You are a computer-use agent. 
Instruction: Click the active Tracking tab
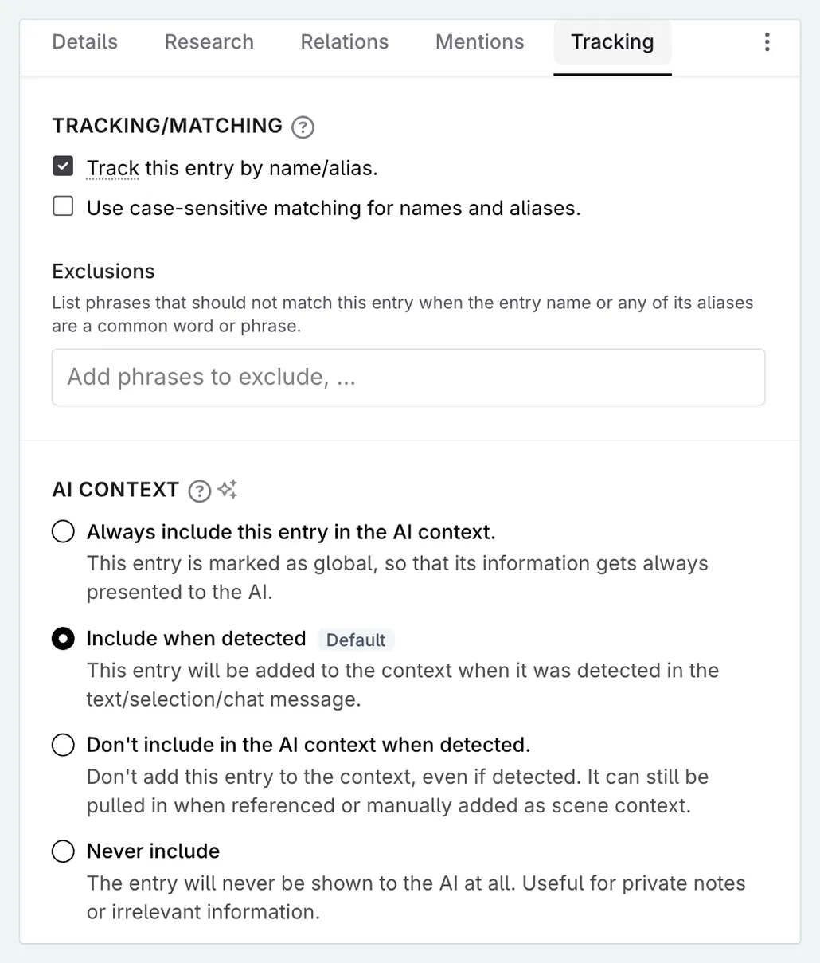(x=611, y=42)
